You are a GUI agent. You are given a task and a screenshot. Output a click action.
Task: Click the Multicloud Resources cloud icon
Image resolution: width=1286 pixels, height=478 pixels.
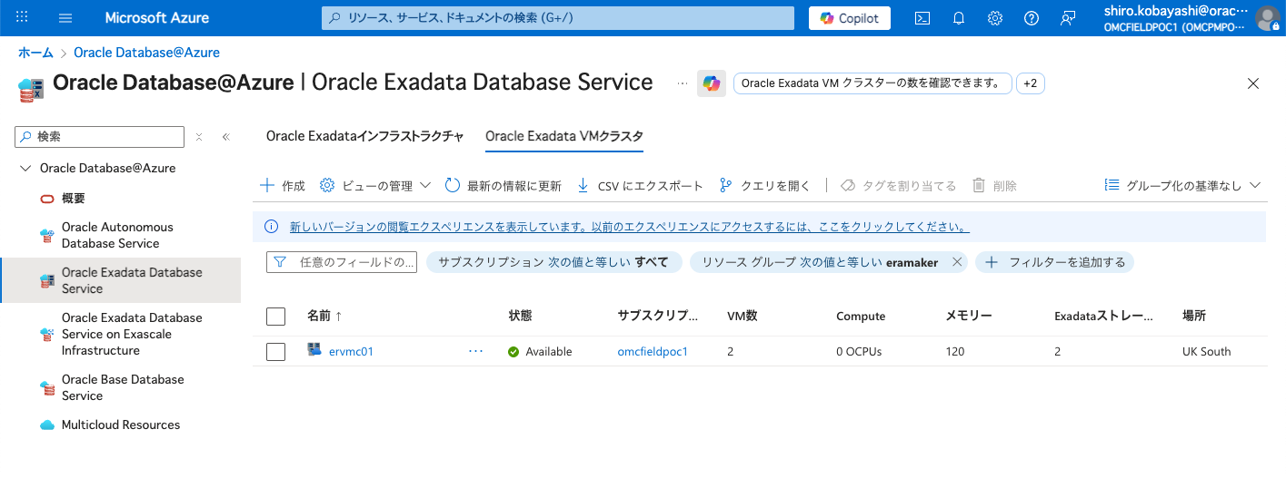(47, 424)
